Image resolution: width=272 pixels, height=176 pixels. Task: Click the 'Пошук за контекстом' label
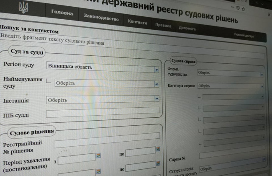29,29
